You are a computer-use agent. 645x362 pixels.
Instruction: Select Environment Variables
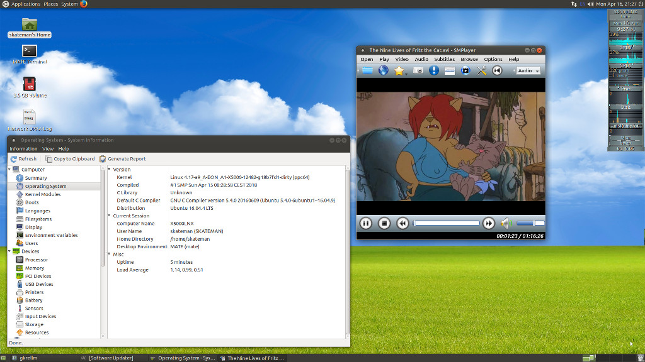pos(51,235)
